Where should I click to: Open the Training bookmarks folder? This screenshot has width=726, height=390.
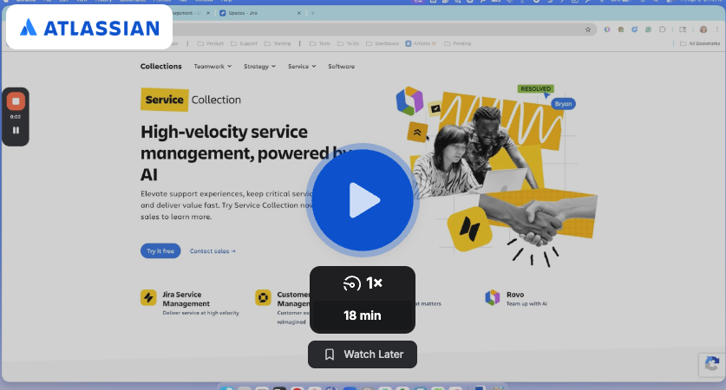point(278,43)
